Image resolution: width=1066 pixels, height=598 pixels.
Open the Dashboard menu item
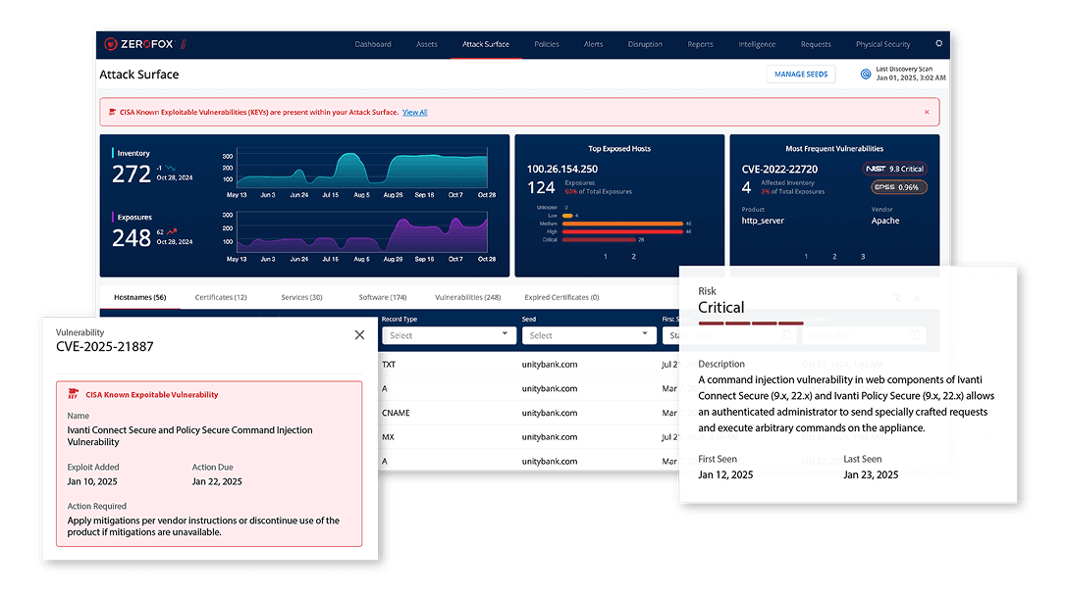373,44
